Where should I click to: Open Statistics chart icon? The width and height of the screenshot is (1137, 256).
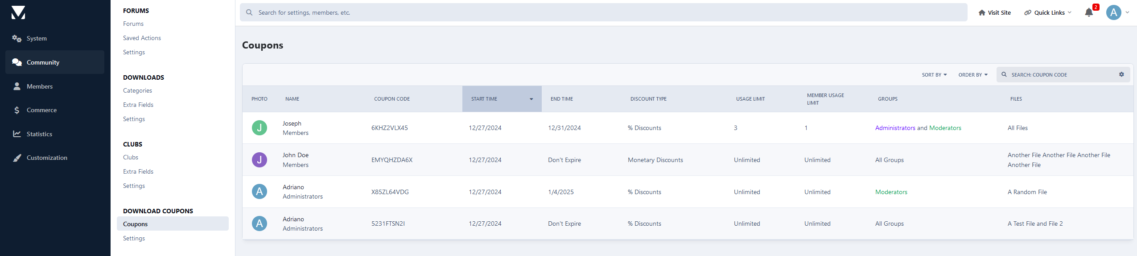[17, 134]
